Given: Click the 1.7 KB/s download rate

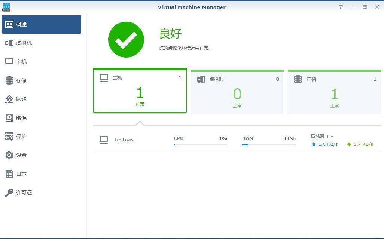Looking at the screenshot, I should pos(363,144).
